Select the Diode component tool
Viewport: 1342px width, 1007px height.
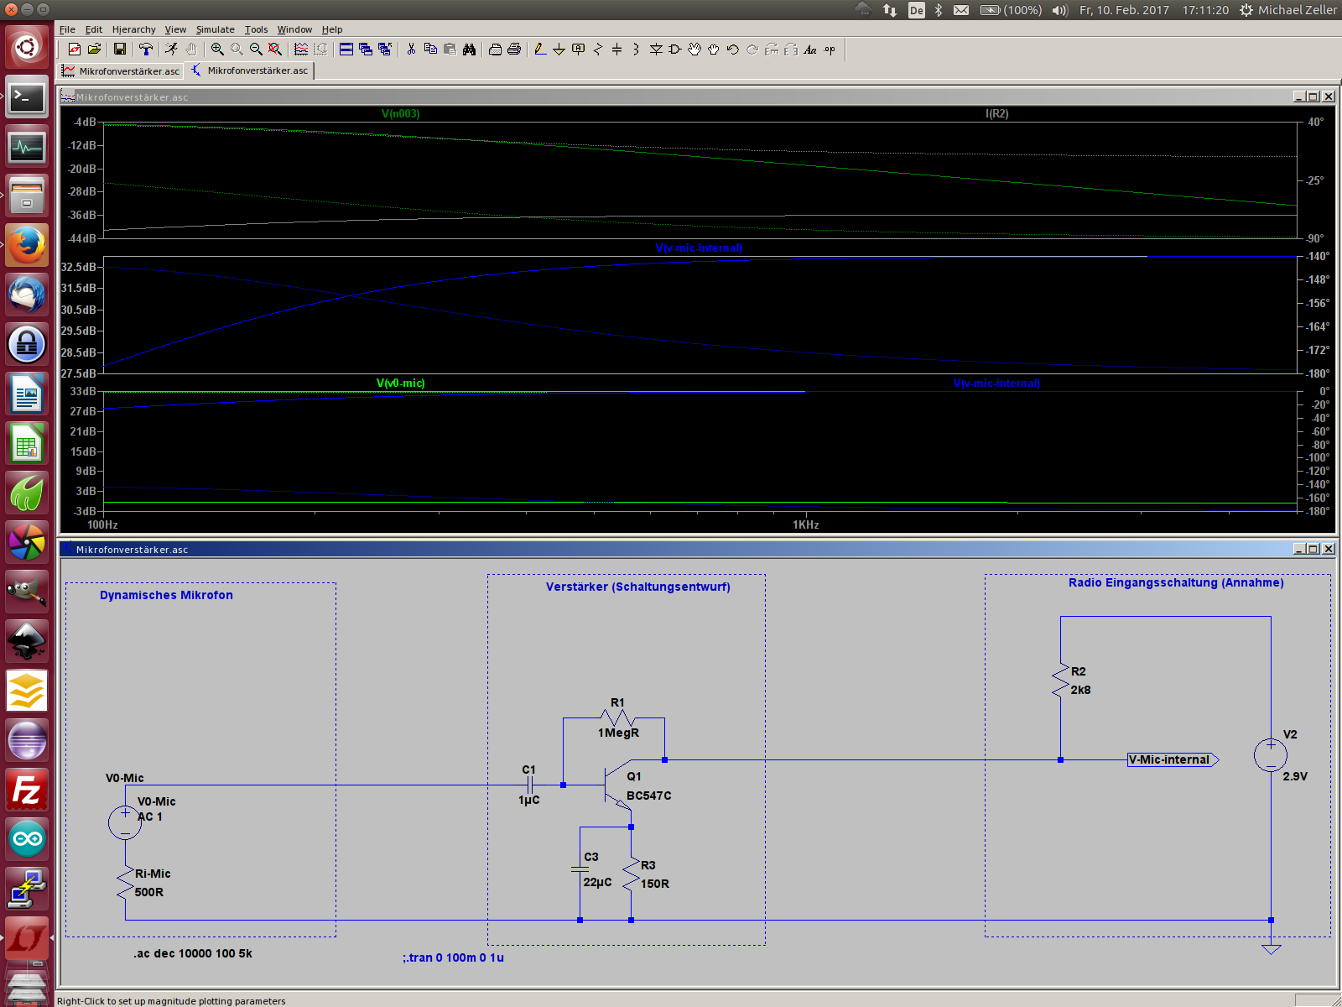click(x=656, y=50)
